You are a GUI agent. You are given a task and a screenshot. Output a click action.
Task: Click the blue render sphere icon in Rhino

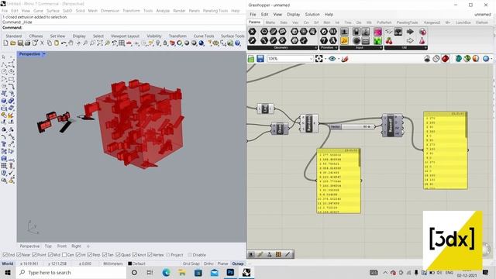pyautogui.click(x=201, y=43)
